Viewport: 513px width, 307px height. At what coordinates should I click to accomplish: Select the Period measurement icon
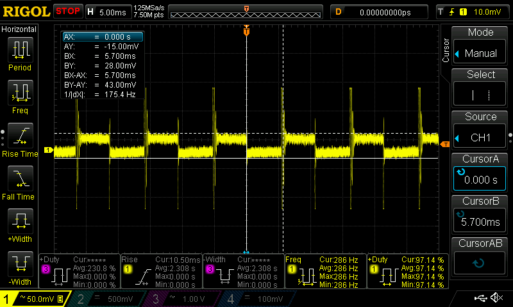[x=21, y=50]
